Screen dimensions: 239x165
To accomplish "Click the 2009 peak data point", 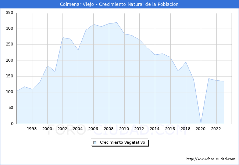I will point(117,22).
